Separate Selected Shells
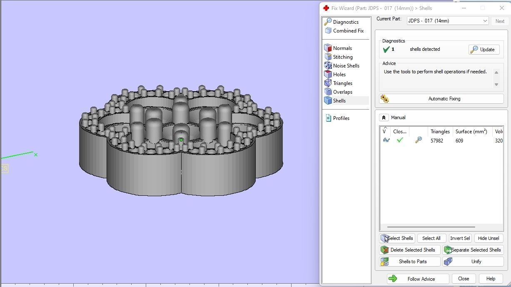Screen dimensions: 511x287 click(x=473, y=250)
